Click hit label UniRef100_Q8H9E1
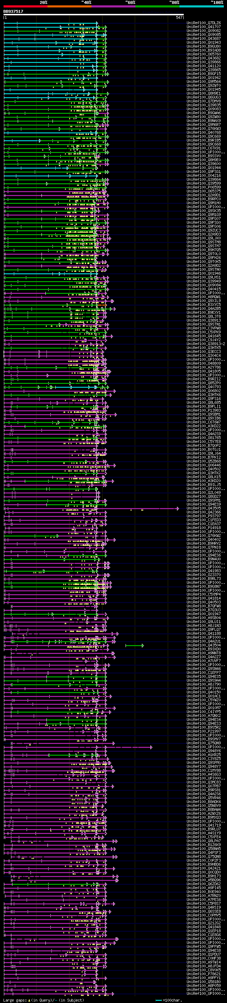This screenshot has width=227, height=1003. (204, 94)
